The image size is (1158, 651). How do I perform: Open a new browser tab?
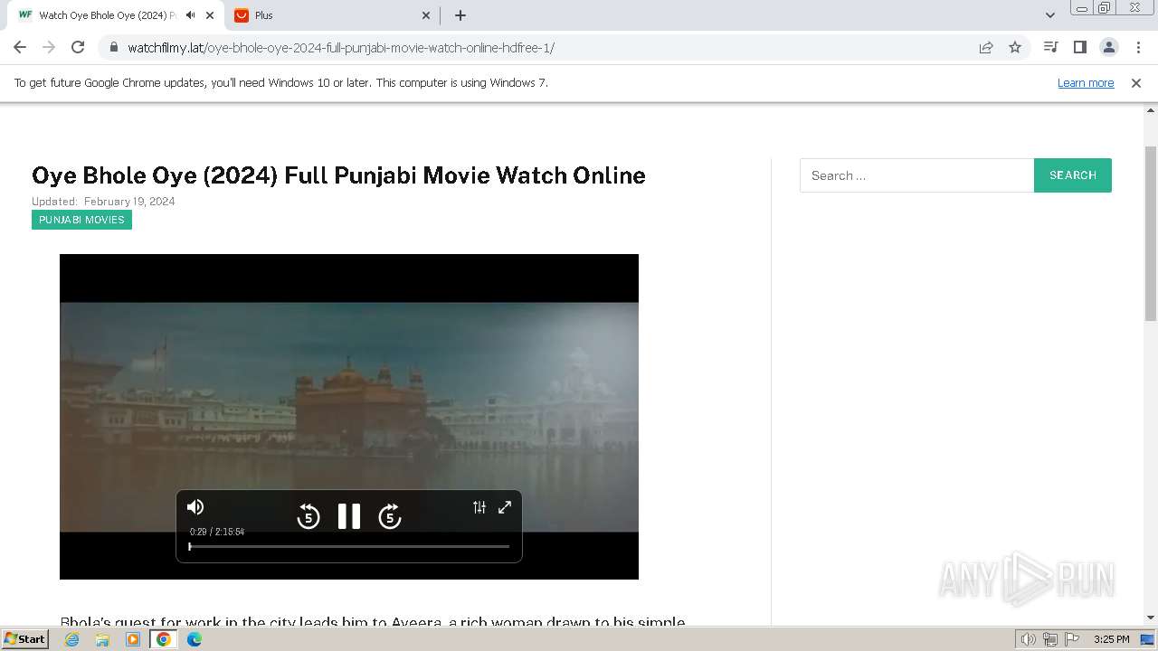coord(460,15)
